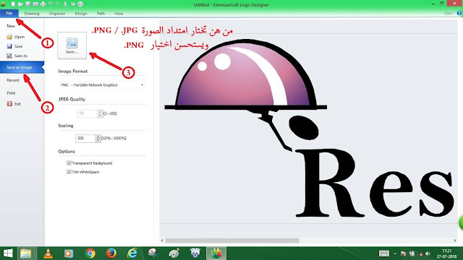Click the application logo icon at top-left
The width and height of the screenshot is (463, 260).
(4, 4)
